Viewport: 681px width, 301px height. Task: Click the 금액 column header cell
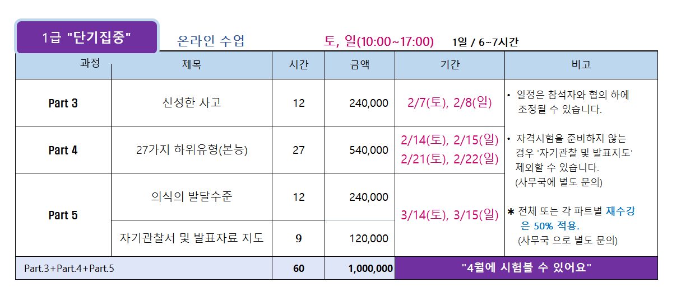[x=359, y=65]
